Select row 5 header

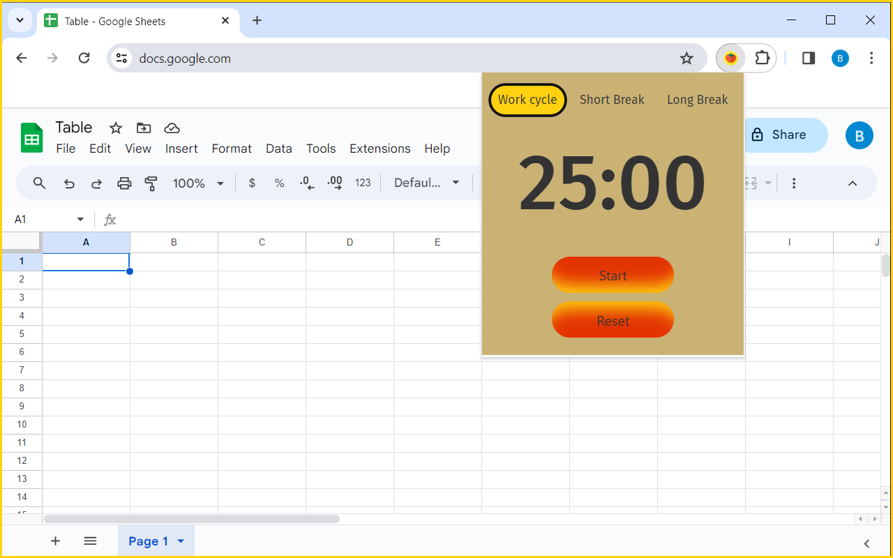pos(22,333)
